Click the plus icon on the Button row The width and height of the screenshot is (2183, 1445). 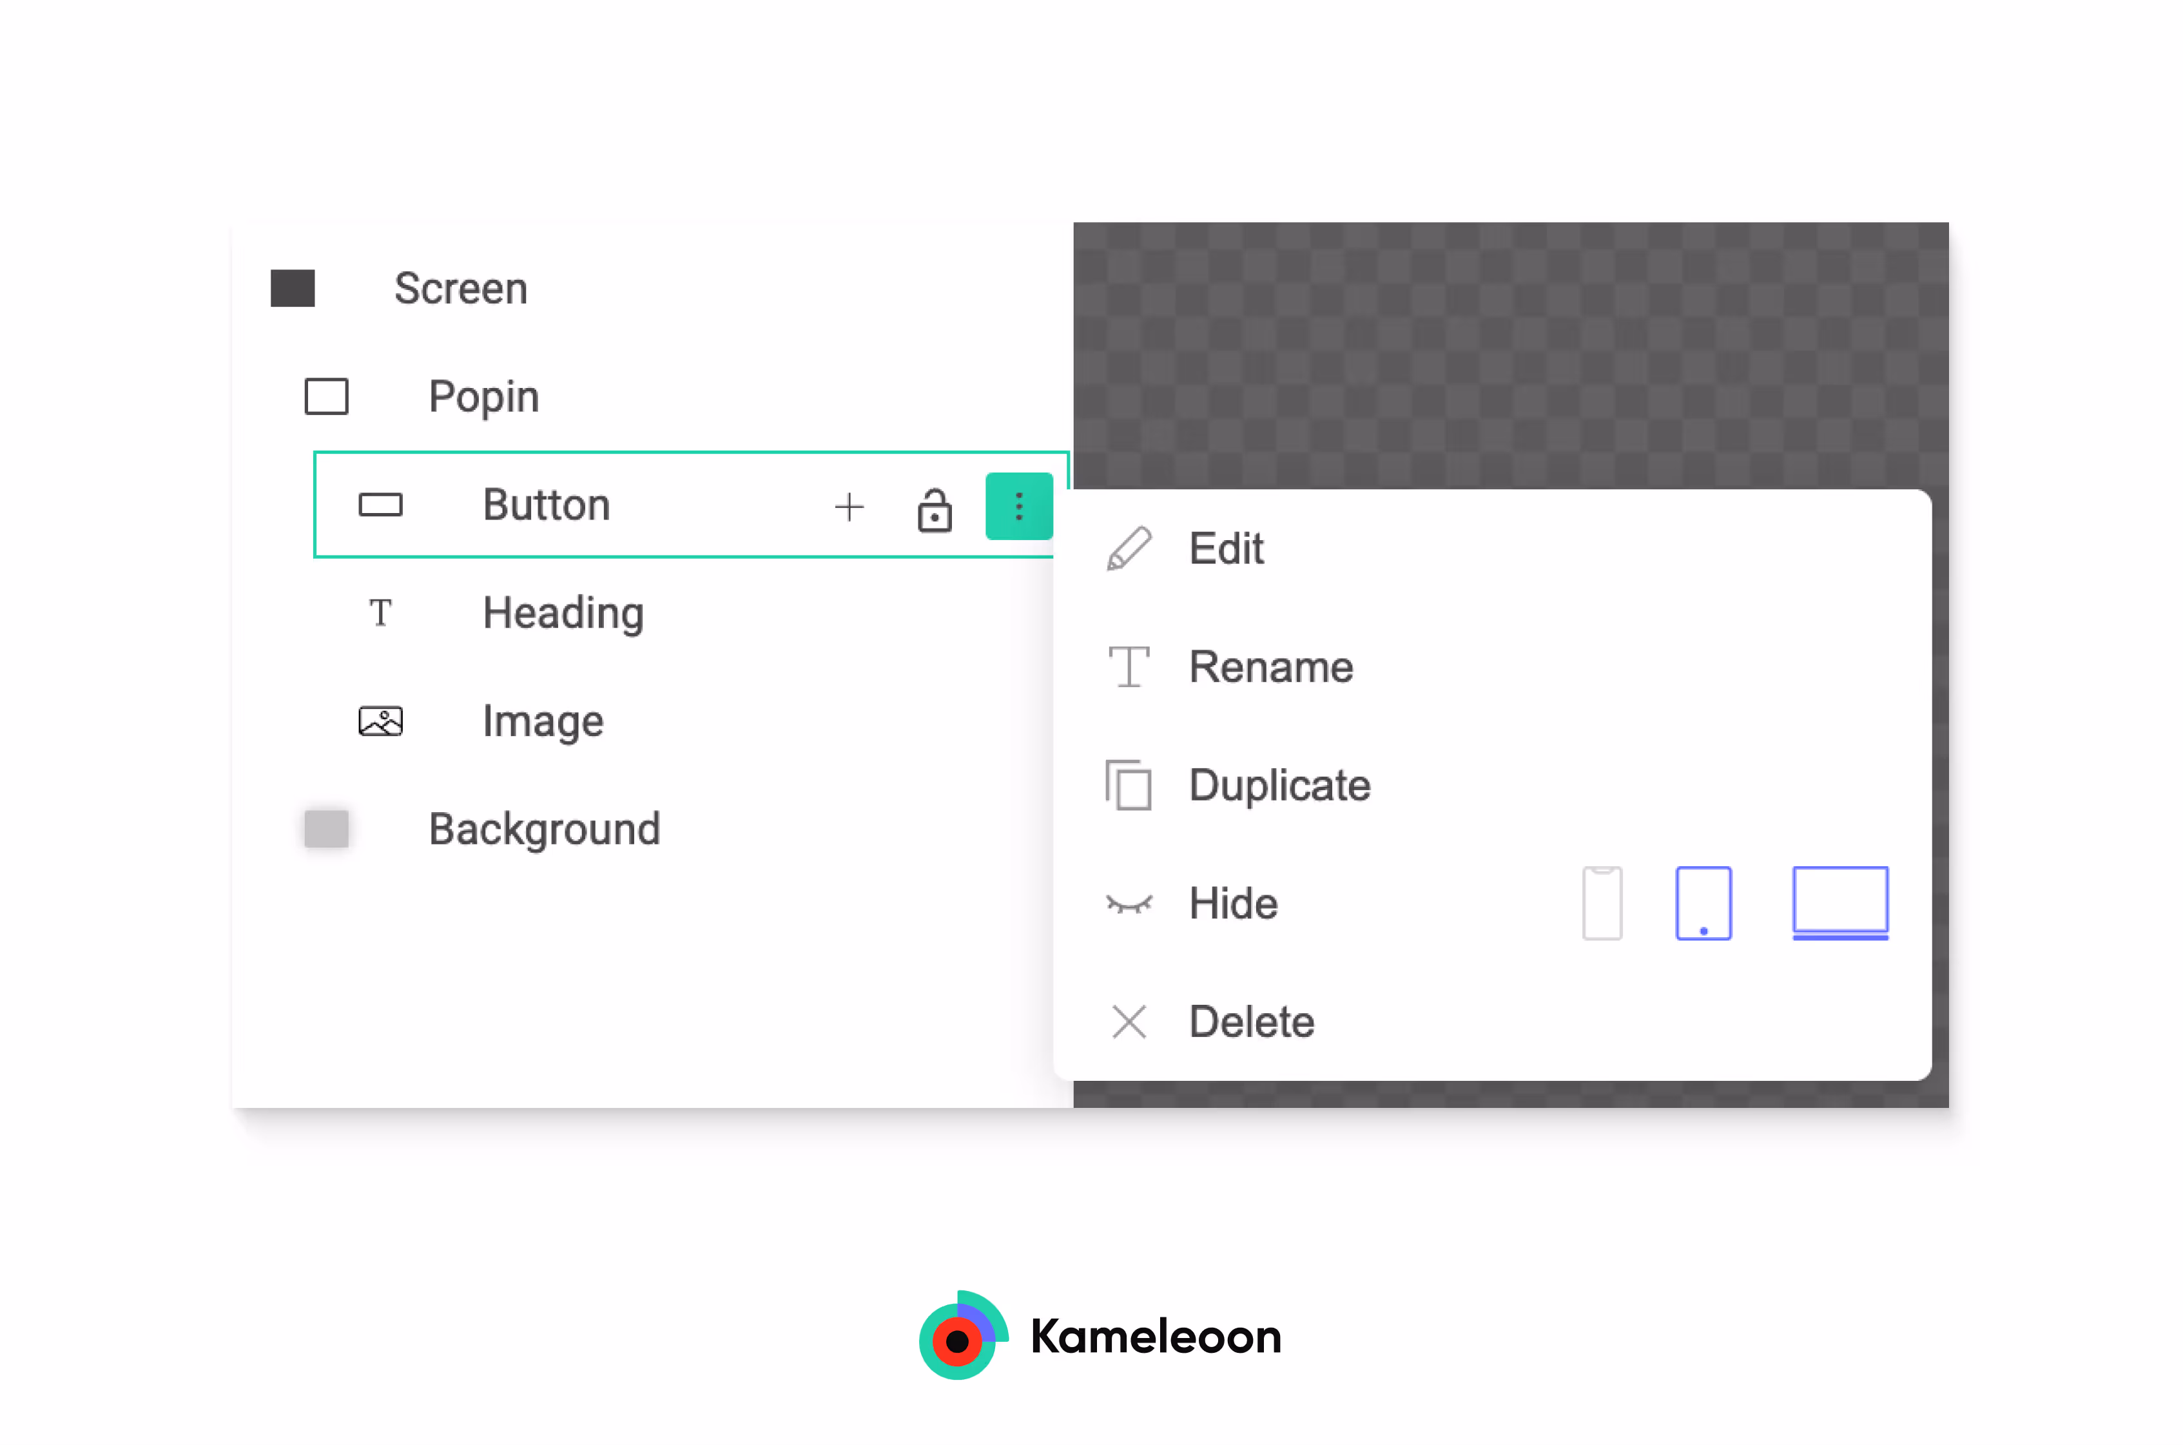(x=849, y=506)
